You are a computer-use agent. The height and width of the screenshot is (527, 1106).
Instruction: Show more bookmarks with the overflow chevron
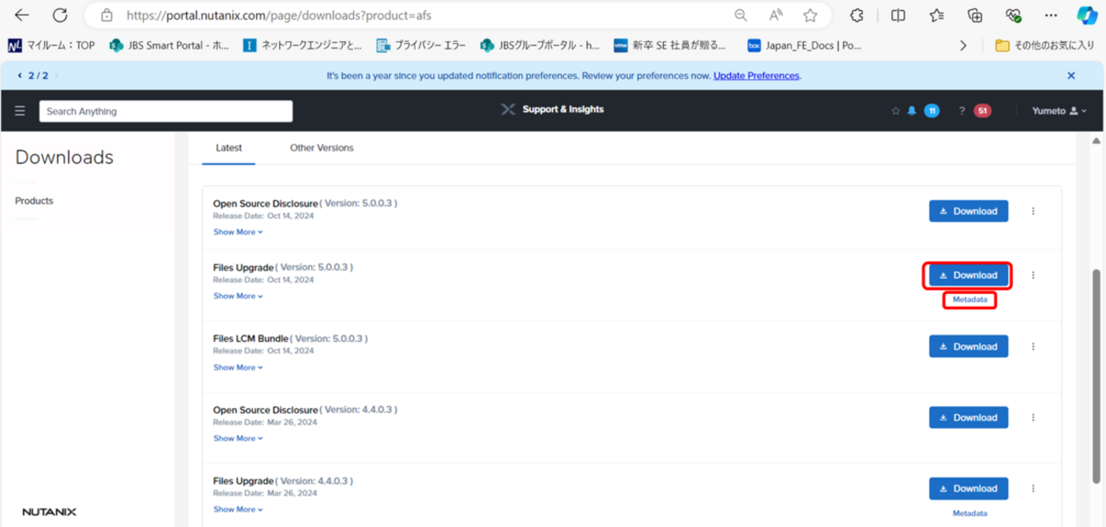tap(963, 45)
